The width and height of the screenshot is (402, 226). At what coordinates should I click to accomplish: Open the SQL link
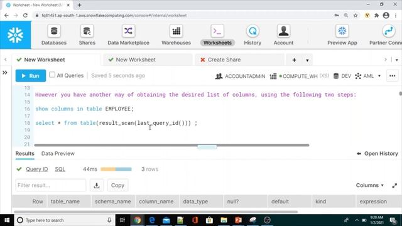coord(60,169)
